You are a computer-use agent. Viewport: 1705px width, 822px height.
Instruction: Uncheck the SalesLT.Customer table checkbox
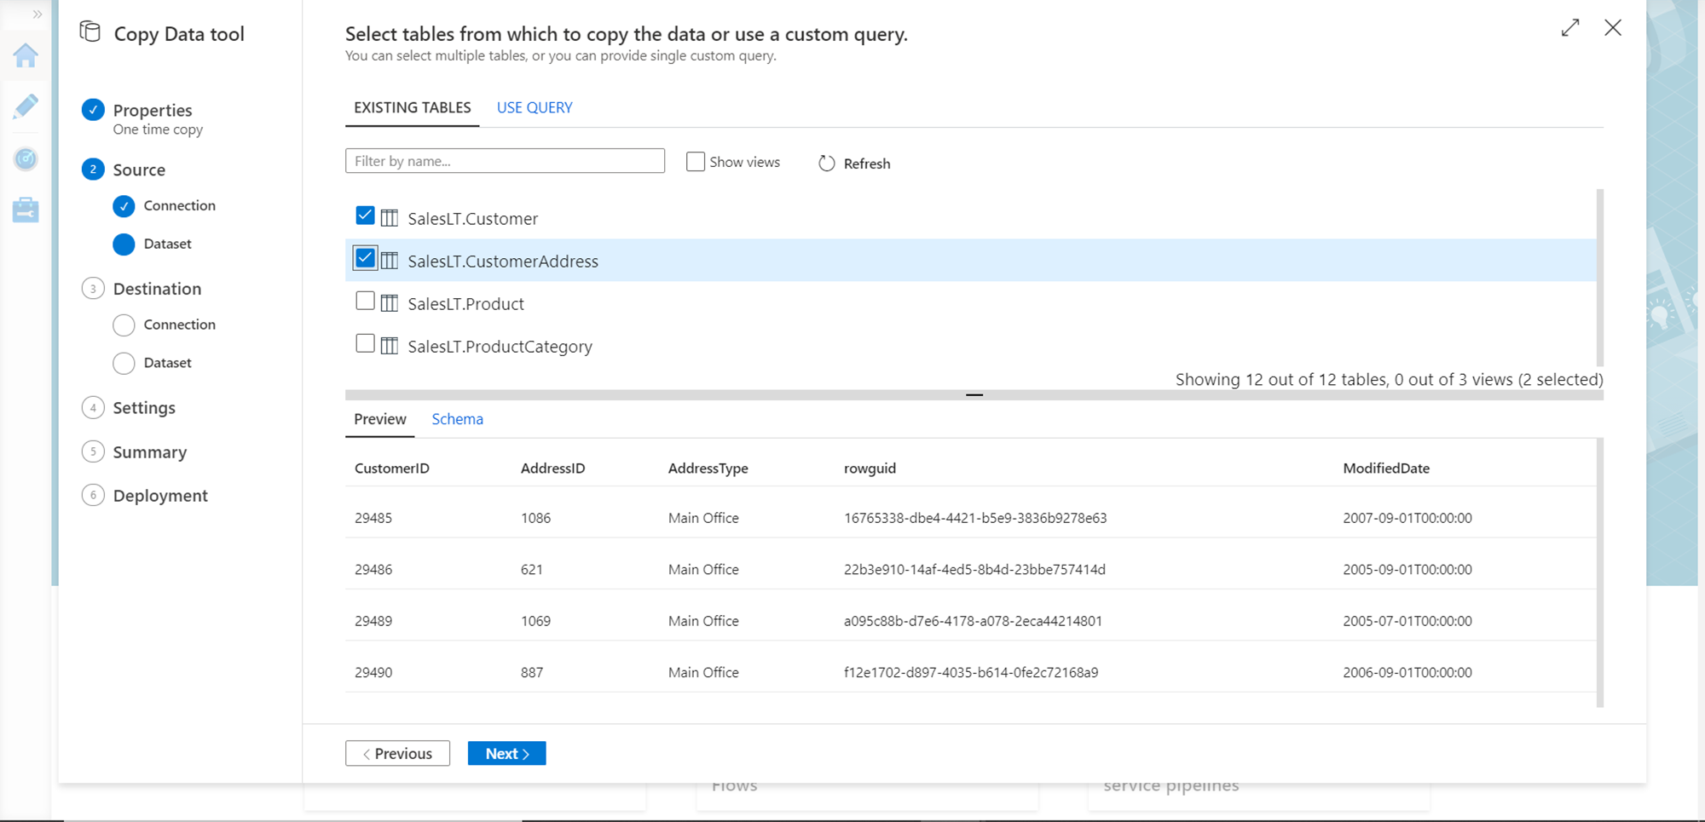[x=365, y=216]
